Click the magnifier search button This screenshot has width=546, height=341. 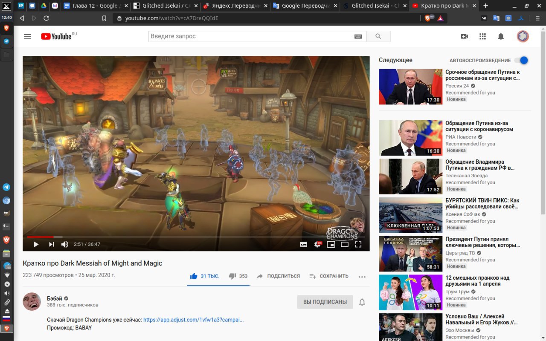[x=378, y=36]
